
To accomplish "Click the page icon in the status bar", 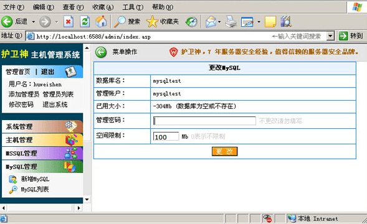I will coord(4,219).
